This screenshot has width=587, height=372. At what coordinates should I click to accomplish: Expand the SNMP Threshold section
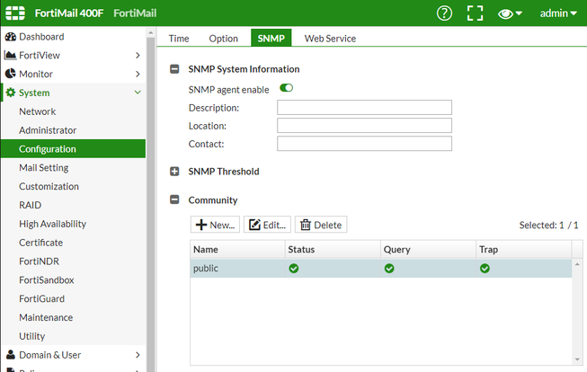174,172
